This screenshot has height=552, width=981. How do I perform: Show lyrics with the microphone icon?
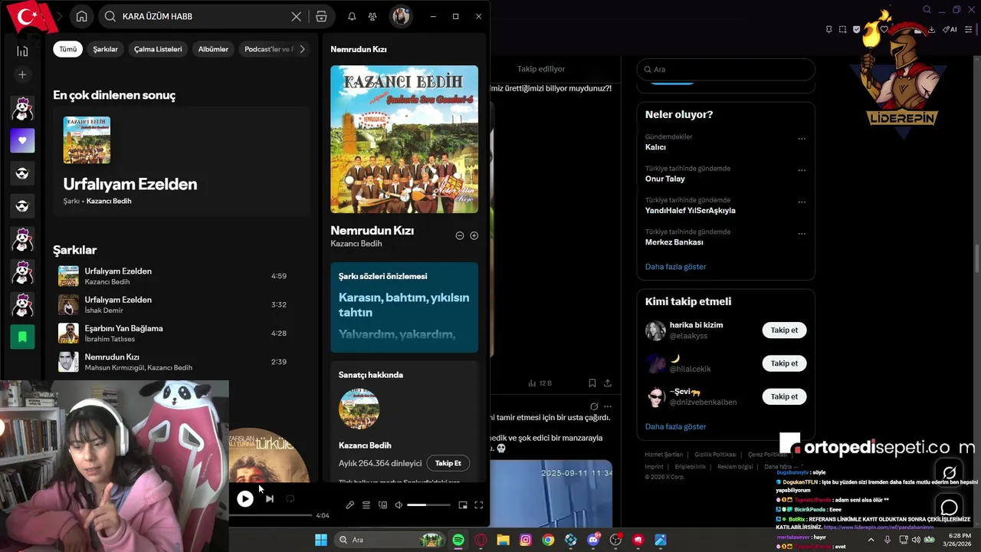350,505
